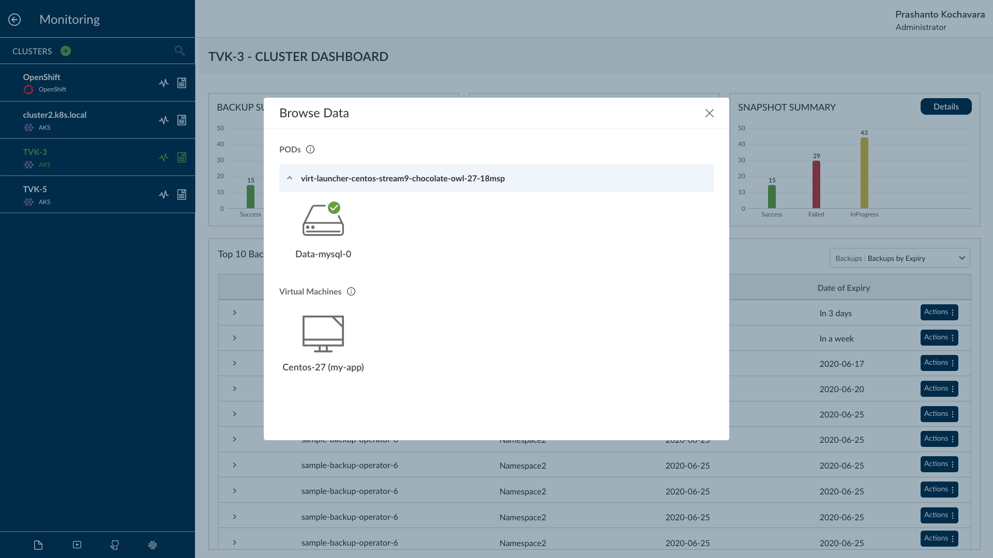
Task: Select the TVK-5 cluster
Action: [x=35, y=190]
